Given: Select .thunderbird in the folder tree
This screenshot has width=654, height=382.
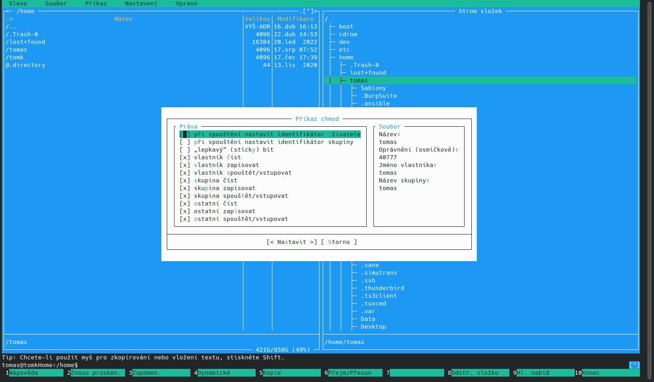Looking at the screenshot, I should click(383, 288).
